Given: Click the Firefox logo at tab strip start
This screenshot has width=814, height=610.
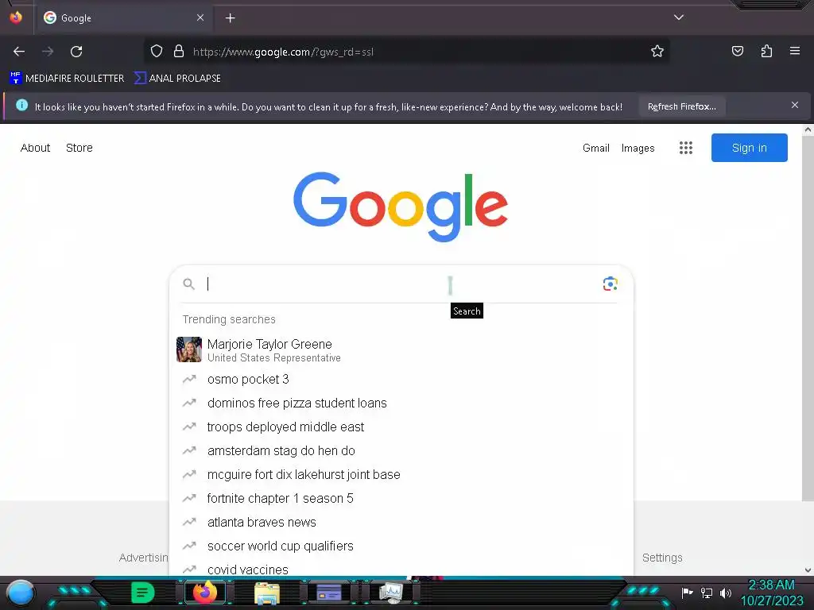Looking at the screenshot, I should click(16, 17).
